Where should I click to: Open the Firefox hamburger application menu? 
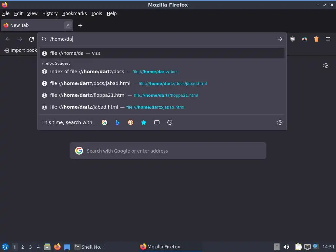pyautogui.click(x=328, y=39)
